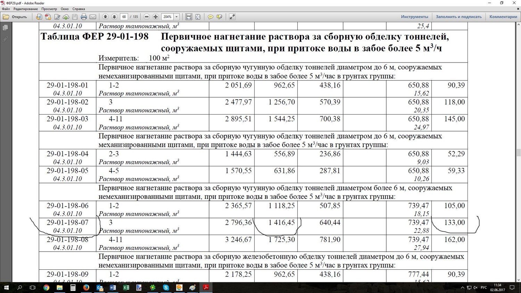Click the current page number field showing 68
The height and width of the screenshot is (293, 521).
click(124, 17)
